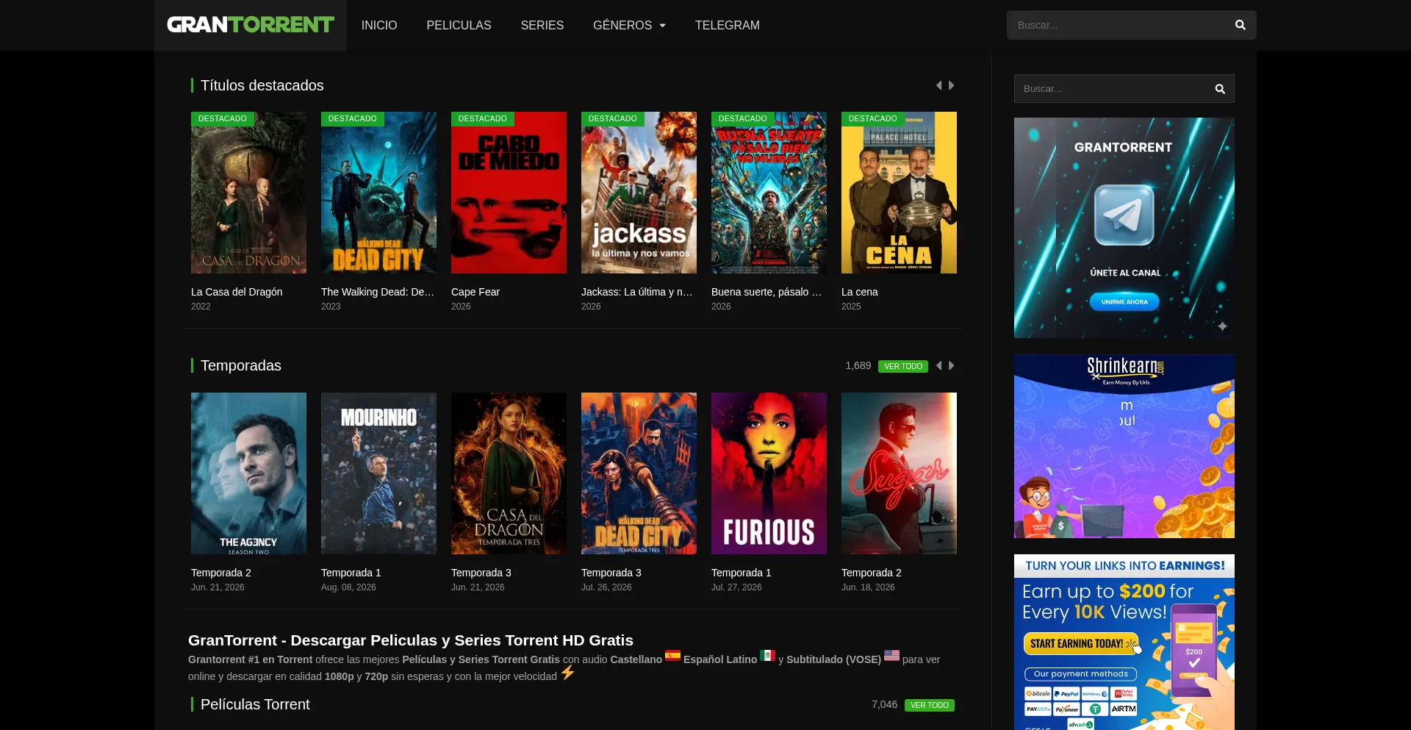
Task: Open the INICIO menu item
Action: coord(379,25)
